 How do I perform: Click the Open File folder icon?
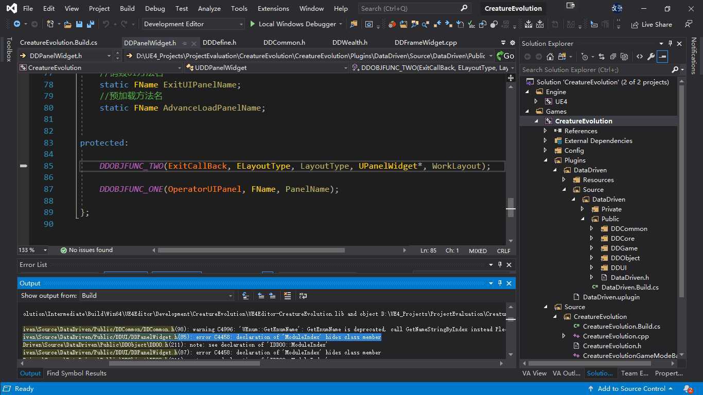tap(68, 24)
